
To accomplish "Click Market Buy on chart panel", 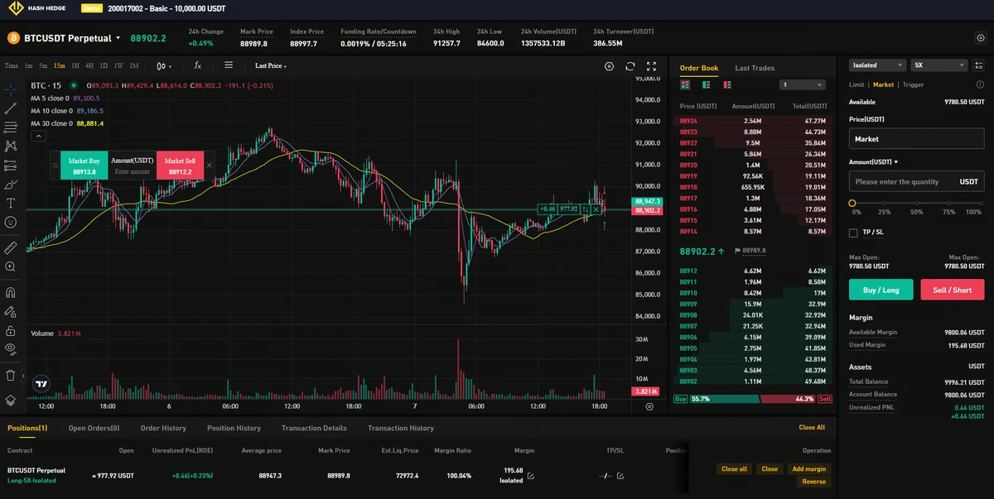I will tap(84, 166).
